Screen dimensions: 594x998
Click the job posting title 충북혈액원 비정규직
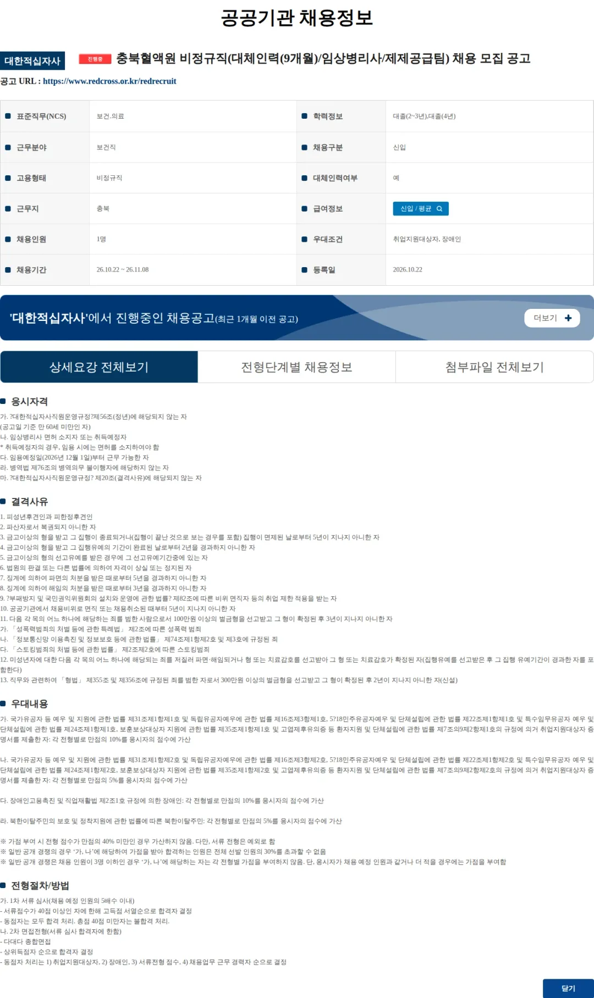(x=323, y=58)
